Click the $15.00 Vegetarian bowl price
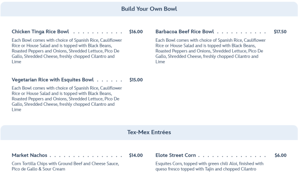Image resolution: width=298 pixels, height=182 pixels. pos(136,80)
